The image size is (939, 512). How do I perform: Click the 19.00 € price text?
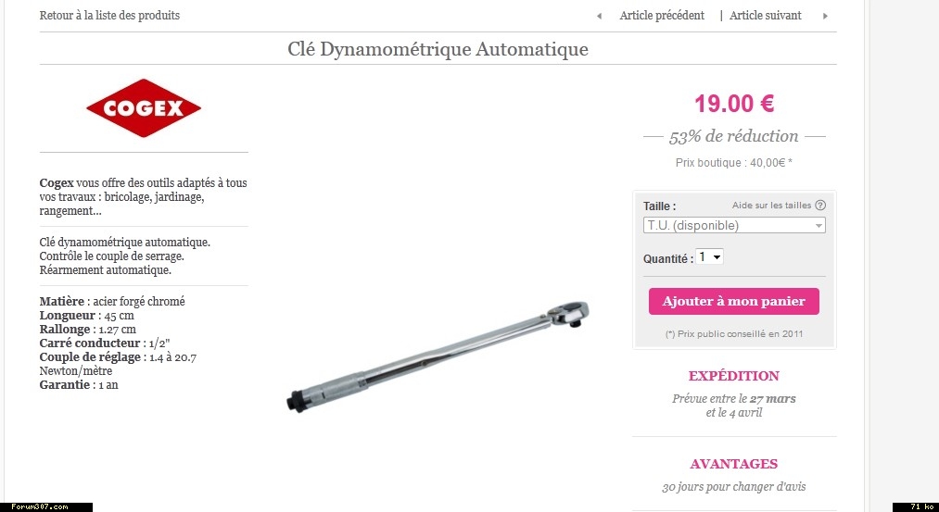pyautogui.click(x=734, y=104)
